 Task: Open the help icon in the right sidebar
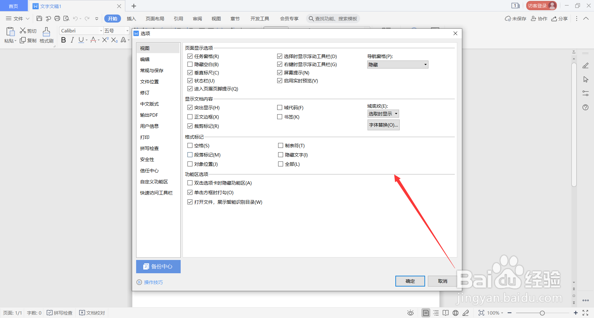pos(586,107)
